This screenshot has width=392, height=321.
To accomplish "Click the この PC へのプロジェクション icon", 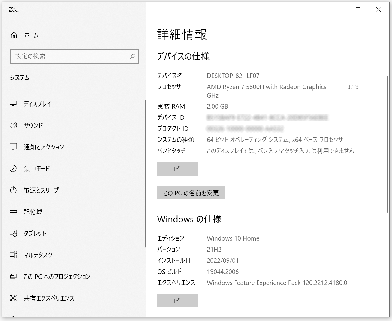I will (13, 276).
